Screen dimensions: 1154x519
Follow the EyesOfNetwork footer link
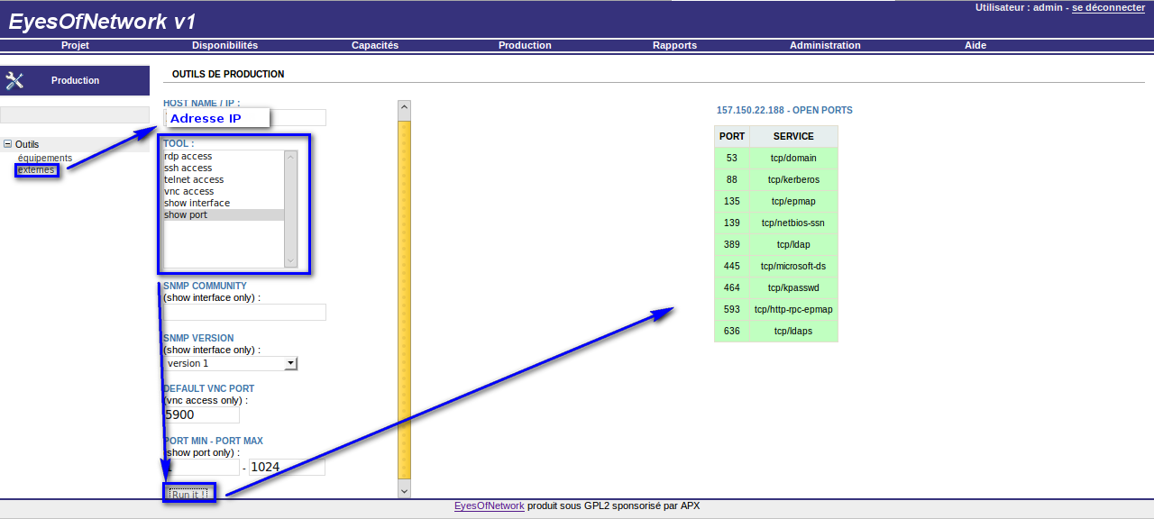(489, 505)
